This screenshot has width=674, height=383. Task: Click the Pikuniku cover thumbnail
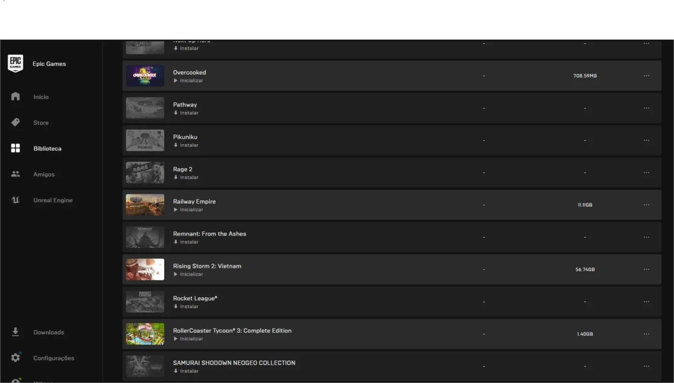coord(145,140)
